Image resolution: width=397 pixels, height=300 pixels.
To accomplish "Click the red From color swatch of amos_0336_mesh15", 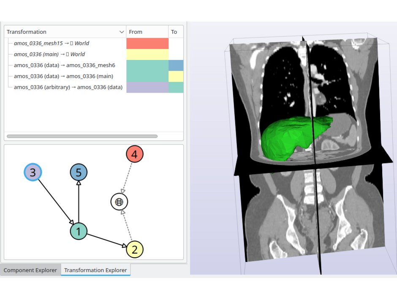I will coord(147,43).
